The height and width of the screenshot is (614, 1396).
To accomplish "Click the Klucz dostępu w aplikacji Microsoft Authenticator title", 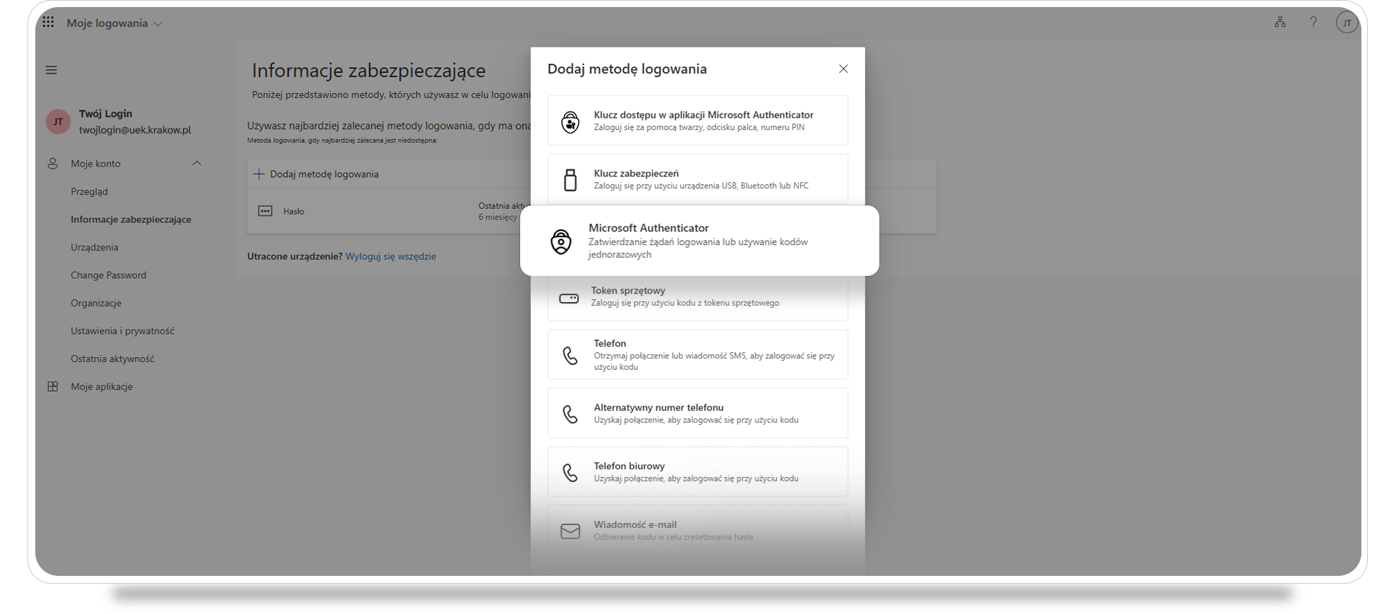I will tap(704, 114).
